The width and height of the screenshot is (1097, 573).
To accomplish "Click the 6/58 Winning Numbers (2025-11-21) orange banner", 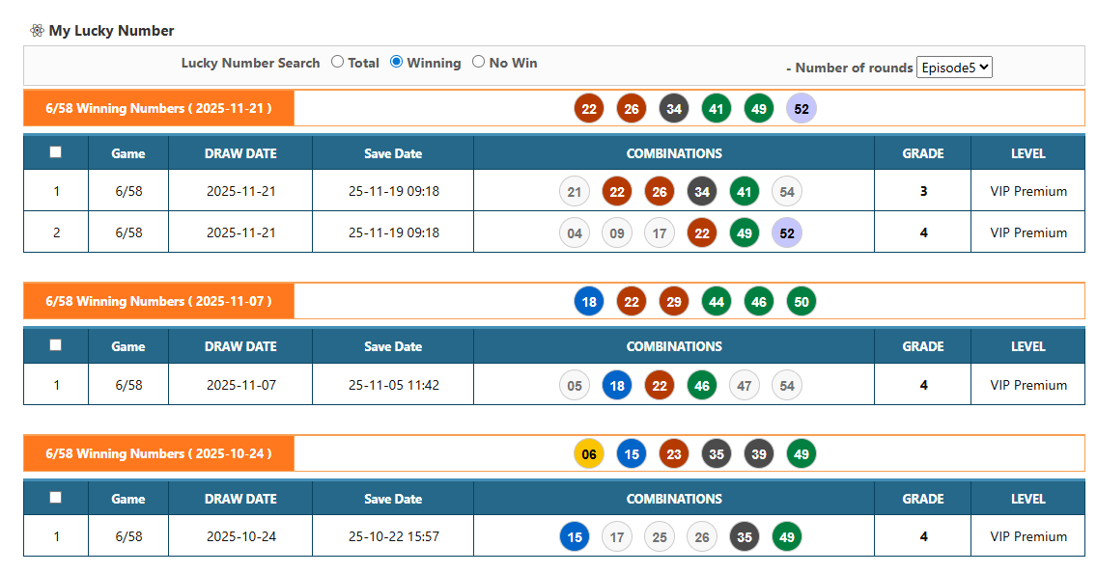I will tap(158, 109).
